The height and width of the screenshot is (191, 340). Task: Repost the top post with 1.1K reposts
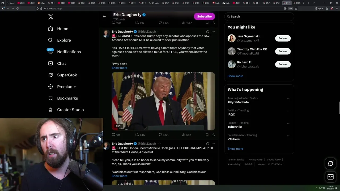coord(139,23)
